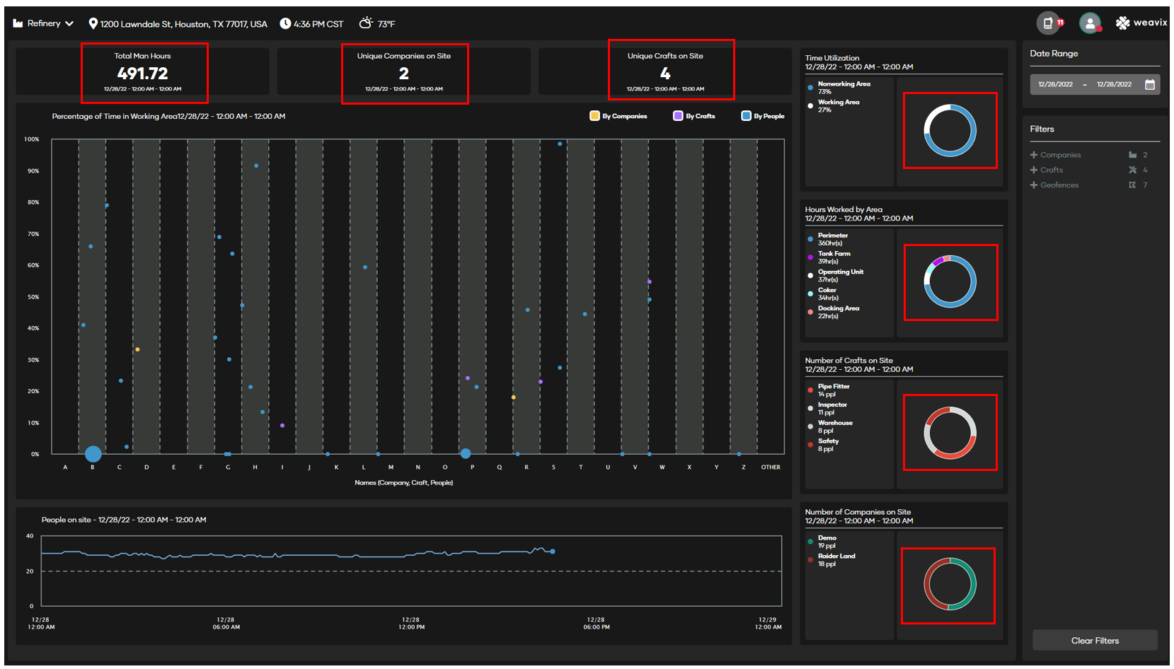The width and height of the screenshot is (1174, 669).
Task: Click the 4:36 PM CST time text
Action: click(318, 24)
